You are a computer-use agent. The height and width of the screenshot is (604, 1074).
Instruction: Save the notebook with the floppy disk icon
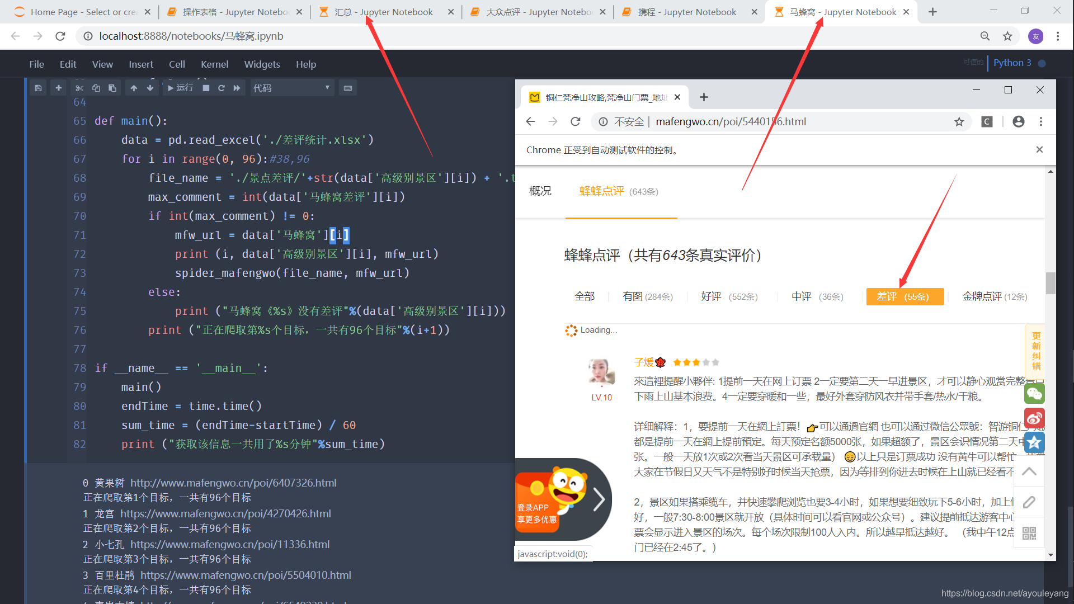tap(38, 88)
